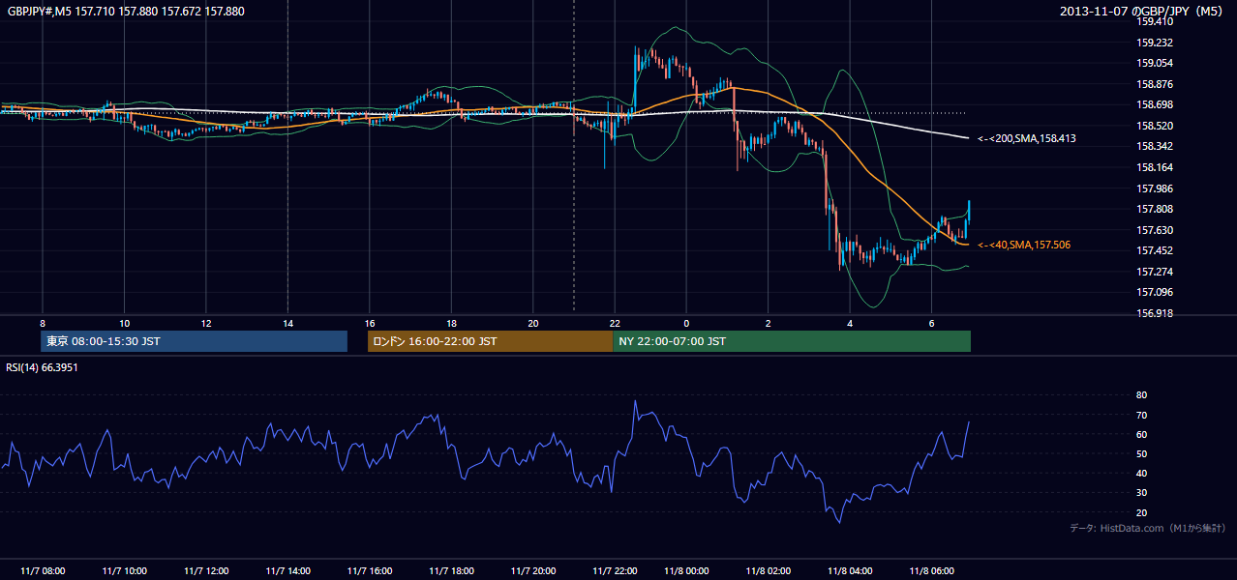Click the RSI 60 level label

[x=1141, y=434]
